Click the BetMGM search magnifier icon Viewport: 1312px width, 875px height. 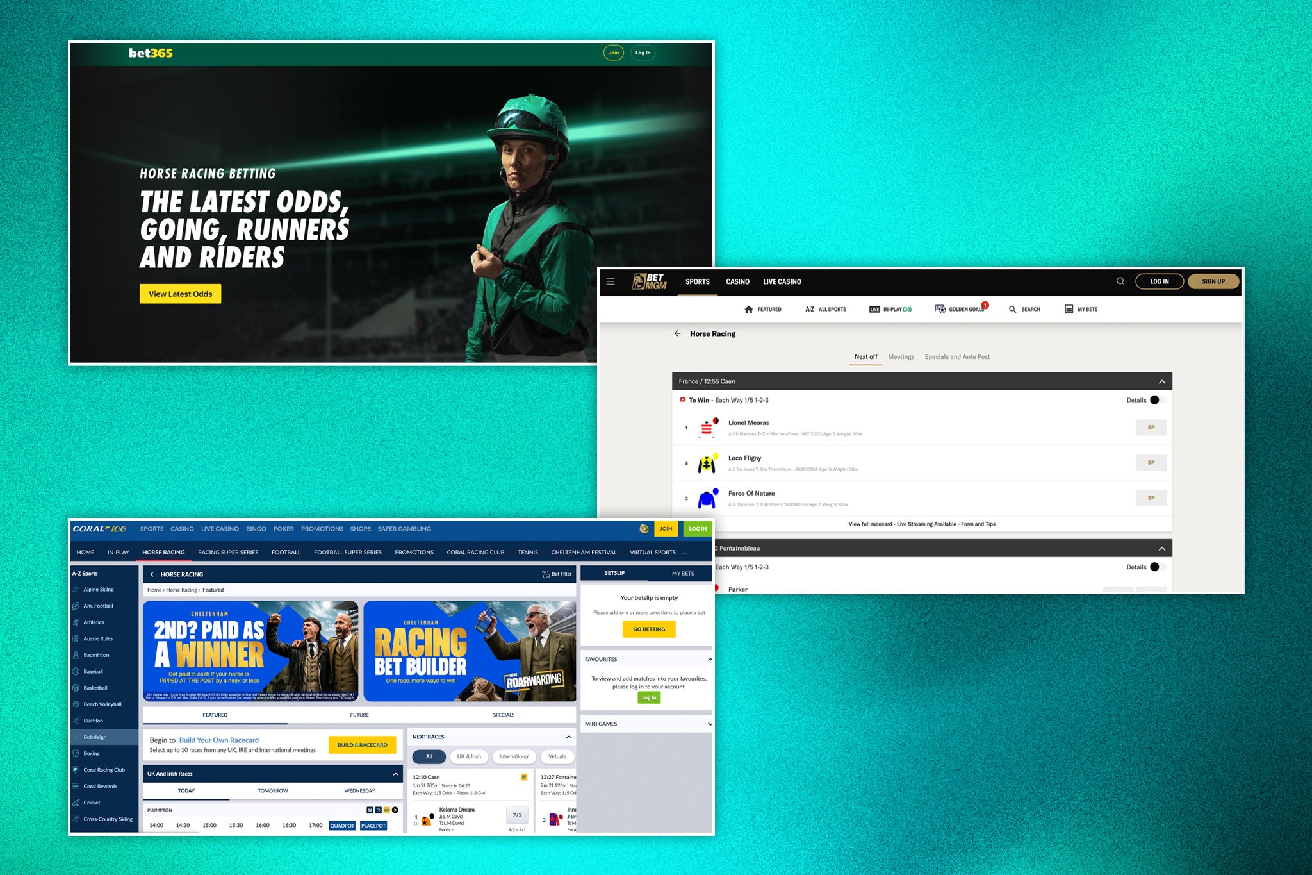pos(1120,281)
